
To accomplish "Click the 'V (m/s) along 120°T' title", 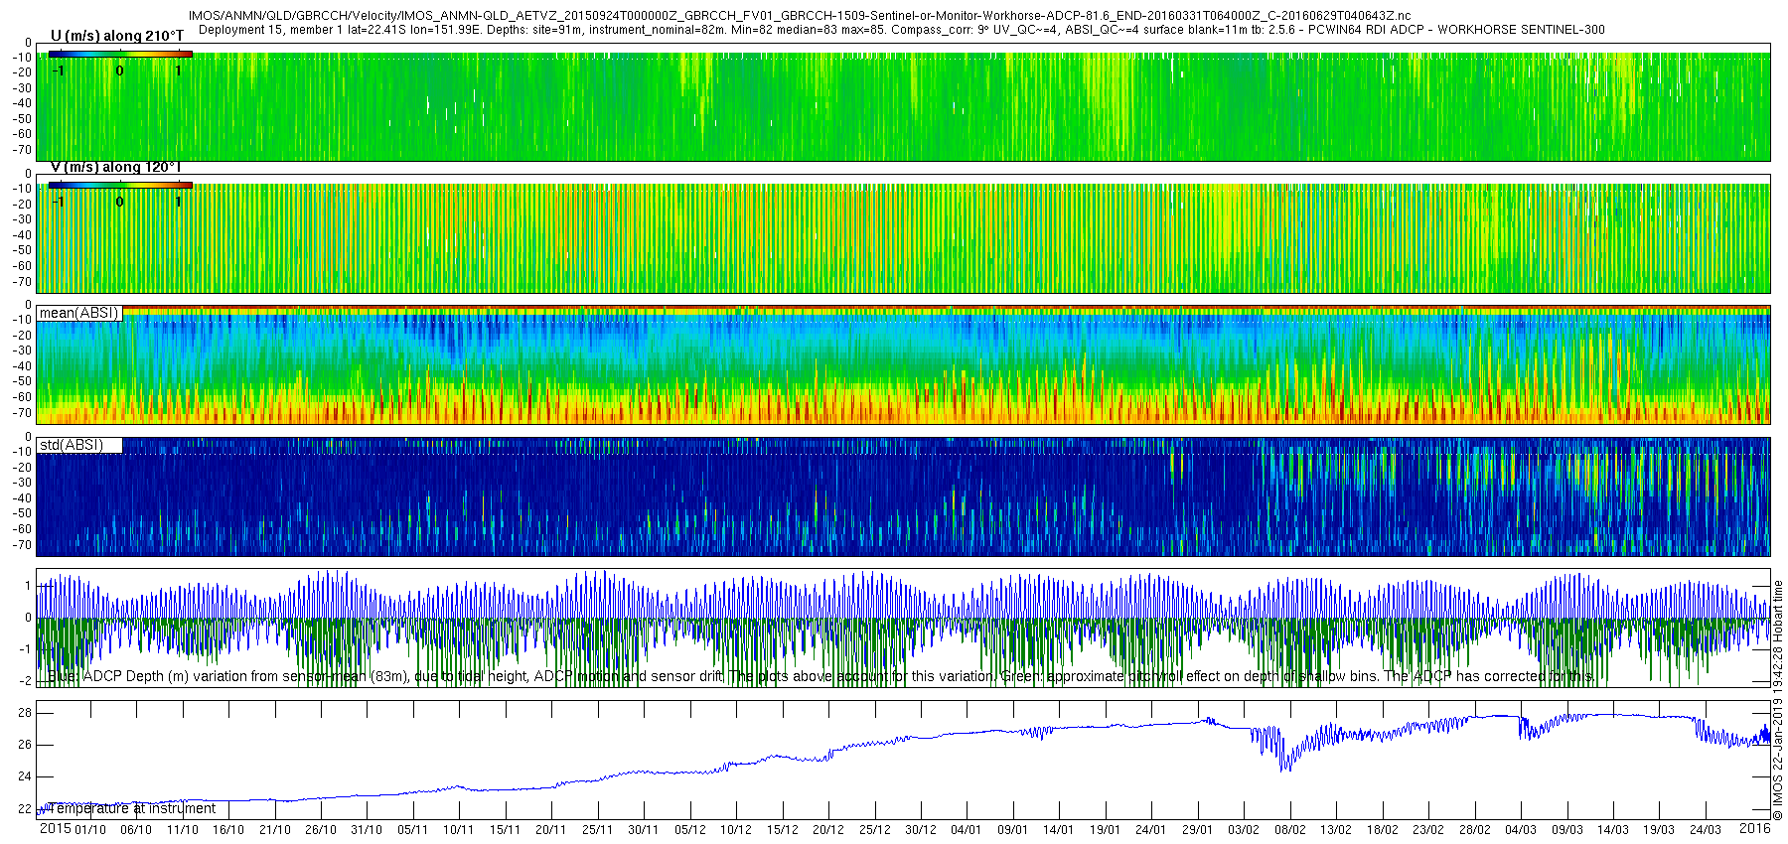I will click(116, 167).
